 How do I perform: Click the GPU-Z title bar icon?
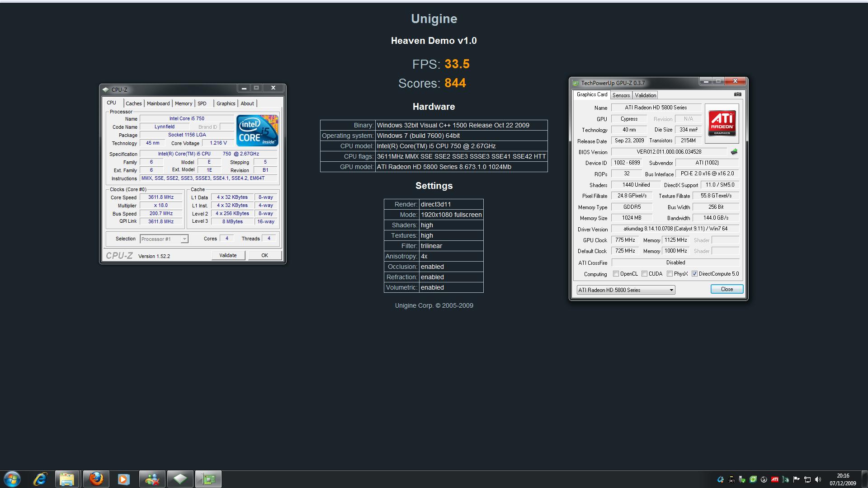576,83
